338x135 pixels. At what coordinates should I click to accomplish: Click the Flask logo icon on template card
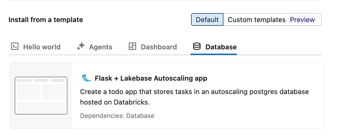pyautogui.click(x=86, y=78)
